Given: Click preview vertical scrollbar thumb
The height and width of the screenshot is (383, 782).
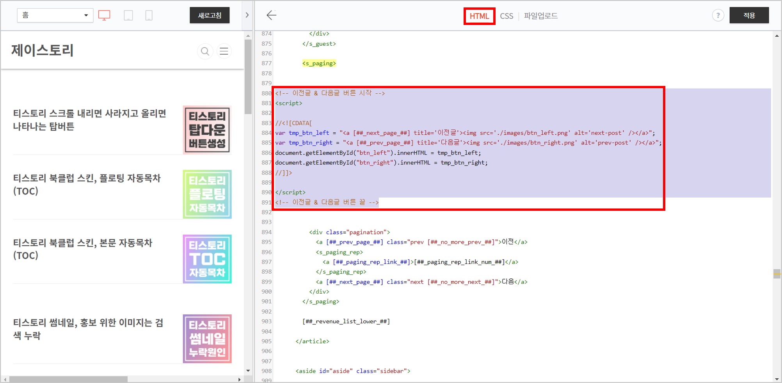Looking at the screenshot, I should [248, 77].
